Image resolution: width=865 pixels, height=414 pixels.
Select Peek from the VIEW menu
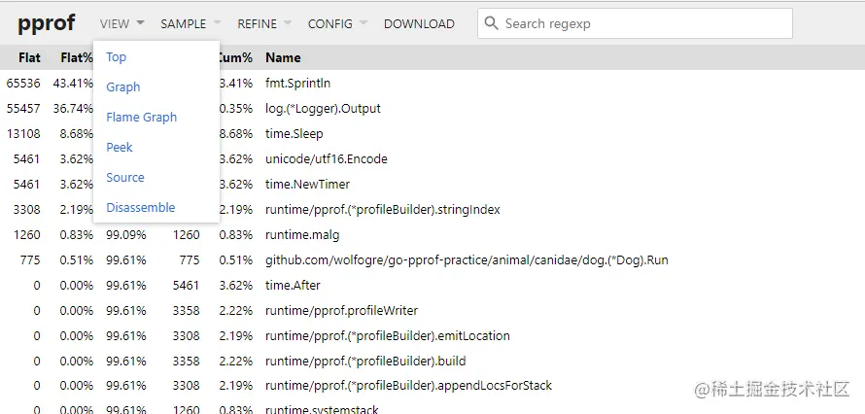pos(120,148)
